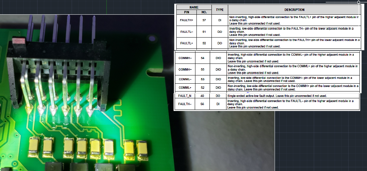Click the DIO type cell in COMML+ row
This screenshot has width=367, height=171.
click(218, 88)
